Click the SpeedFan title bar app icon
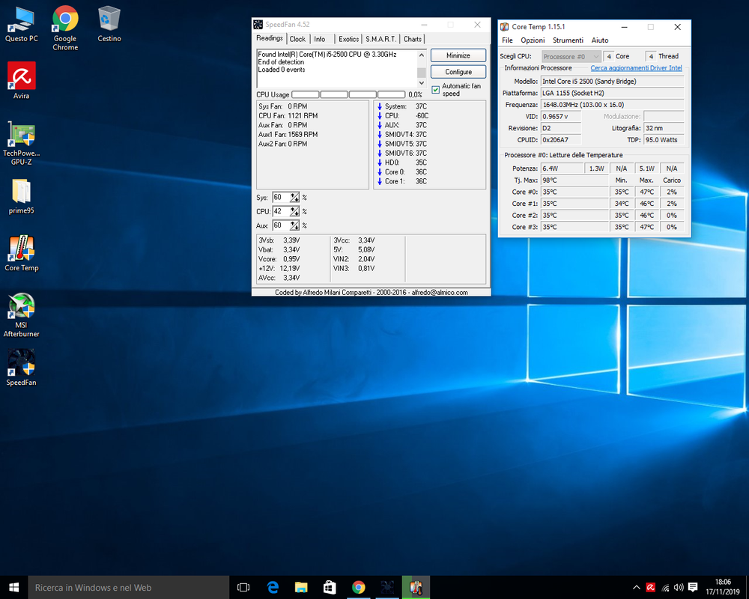749x599 pixels. [x=258, y=25]
